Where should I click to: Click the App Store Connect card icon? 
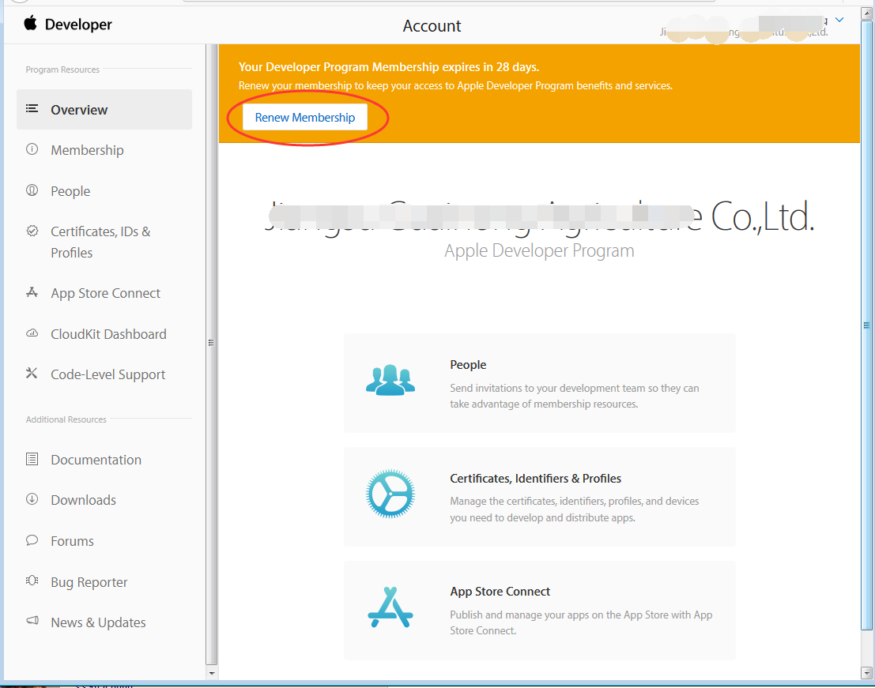click(x=390, y=607)
